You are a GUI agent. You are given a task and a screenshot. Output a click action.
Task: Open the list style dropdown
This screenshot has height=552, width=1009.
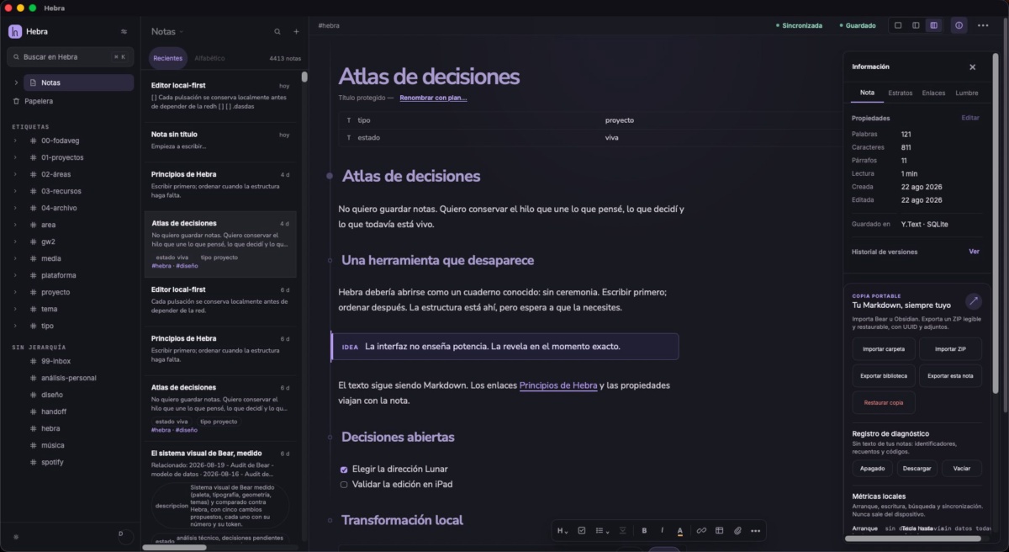coord(602,530)
